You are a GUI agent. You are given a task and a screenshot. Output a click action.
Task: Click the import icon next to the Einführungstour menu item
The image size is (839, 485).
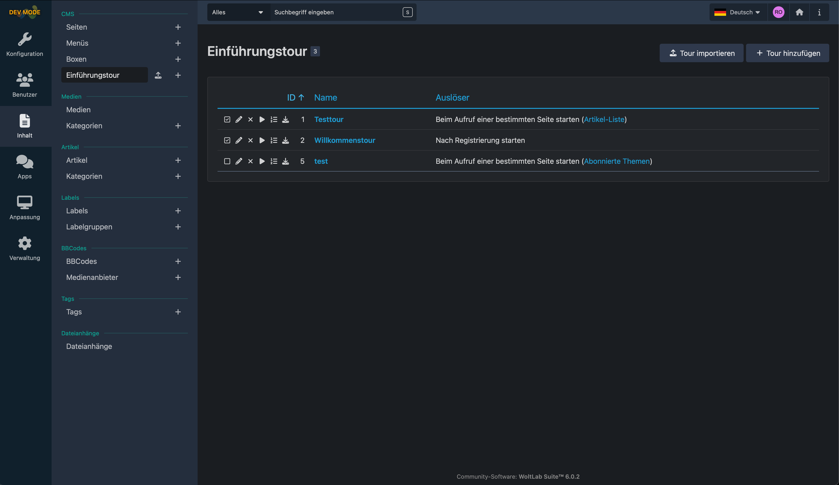coord(158,75)
